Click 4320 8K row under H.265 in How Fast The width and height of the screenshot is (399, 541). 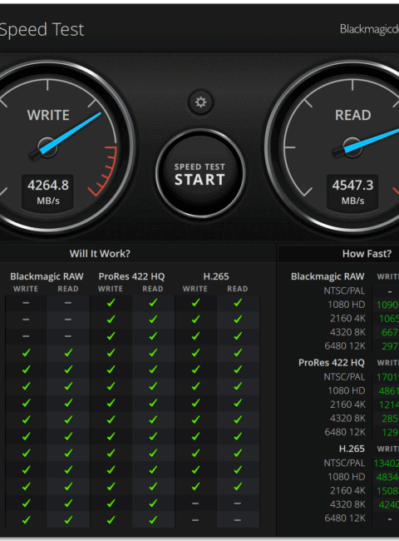[x=347, y=504]
